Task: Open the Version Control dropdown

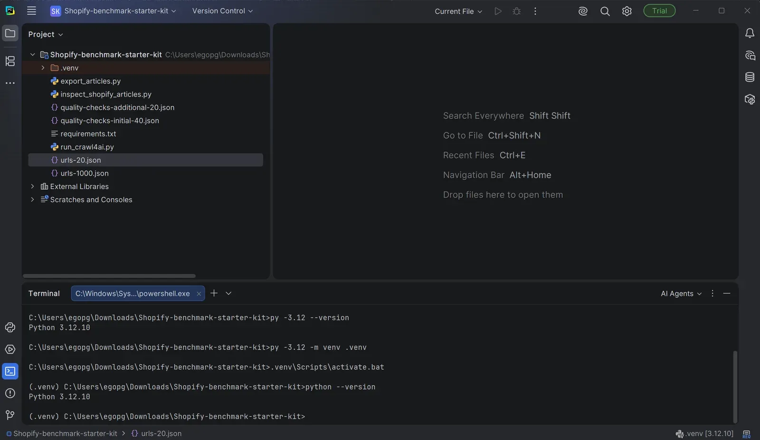Action: click(222, 11)
